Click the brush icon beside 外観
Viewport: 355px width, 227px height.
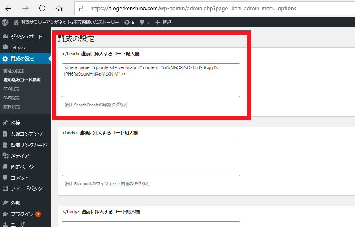(x=5, y=203)
